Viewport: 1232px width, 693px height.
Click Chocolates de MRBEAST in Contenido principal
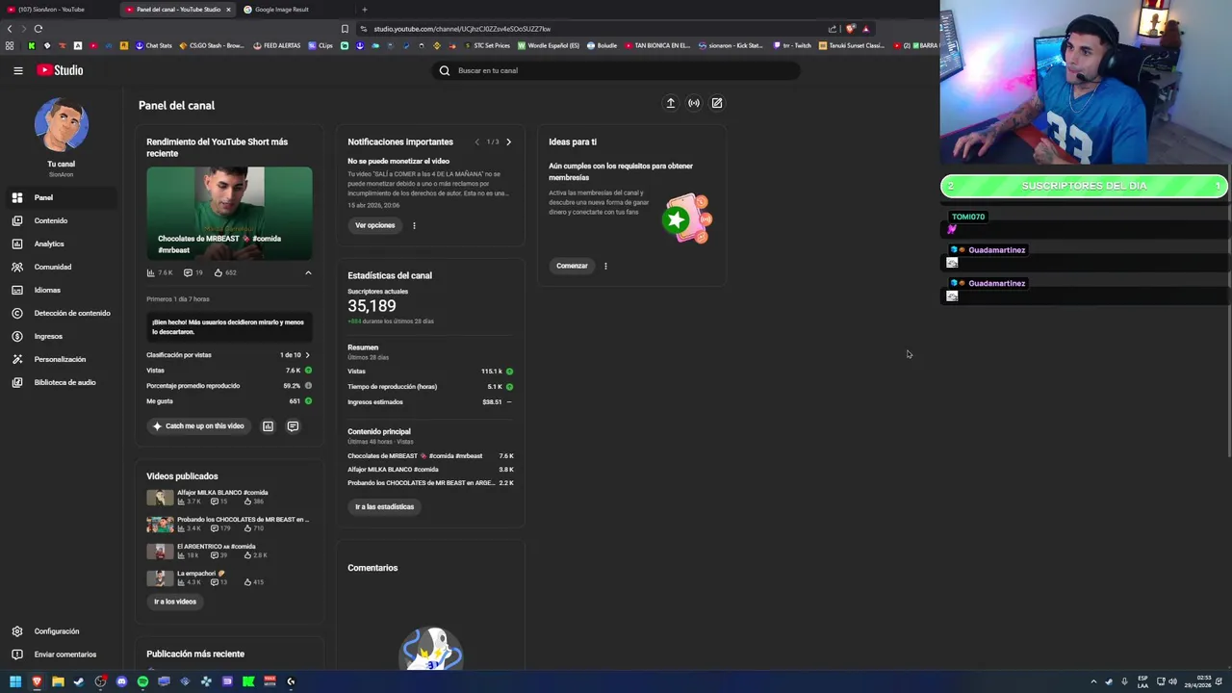pyautogui.click(x=415, y=456)
